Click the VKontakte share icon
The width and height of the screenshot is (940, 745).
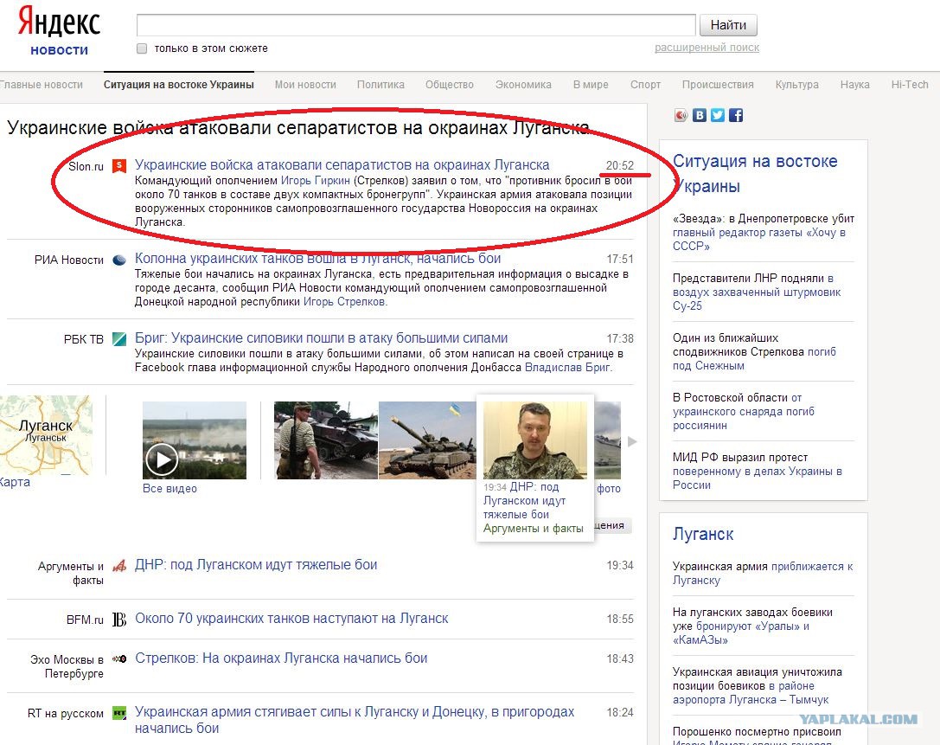point(699,115)
